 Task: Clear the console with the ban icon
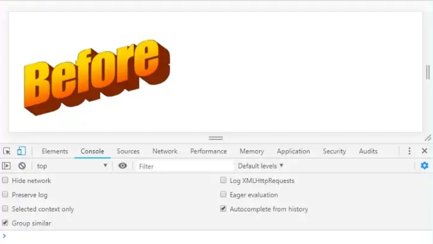(22, 166)
